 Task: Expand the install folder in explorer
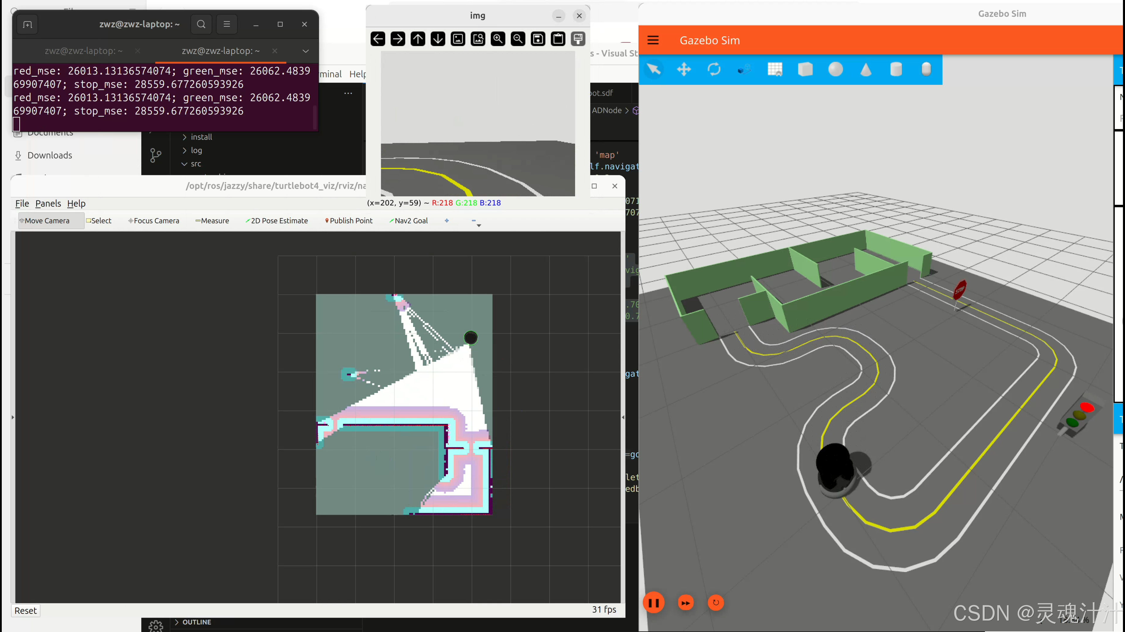201,137
